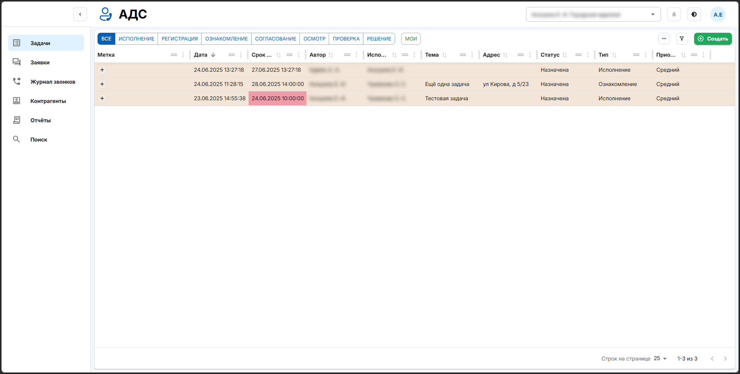Click the notification bell icon
740x374 pixels.
pos(674,15)
